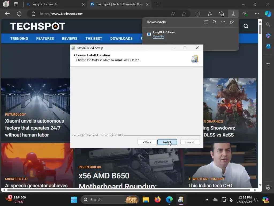Open more options in Downloads panel
This screenshot has height=206, width=274.
click(x=223, y=22)
